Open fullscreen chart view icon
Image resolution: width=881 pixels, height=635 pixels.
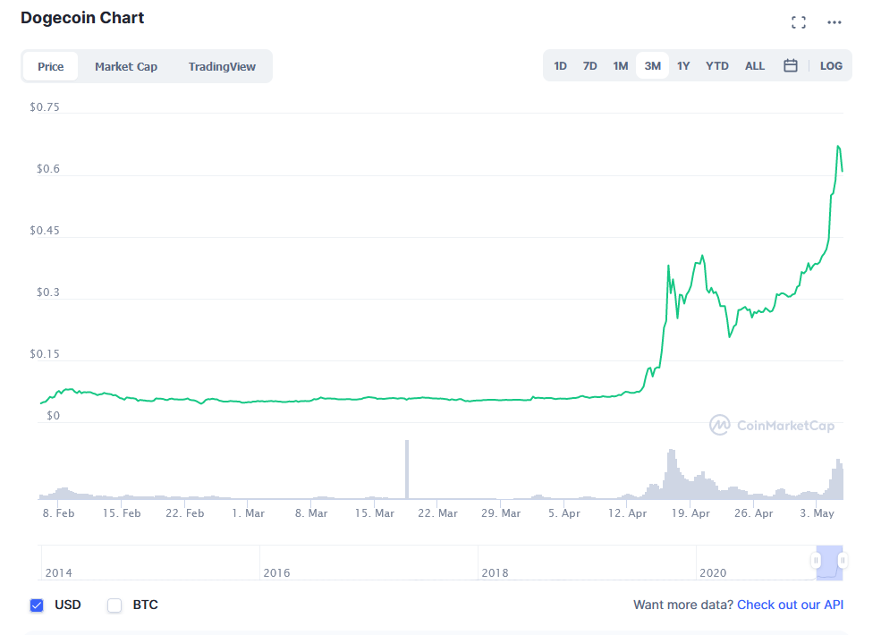799,22
